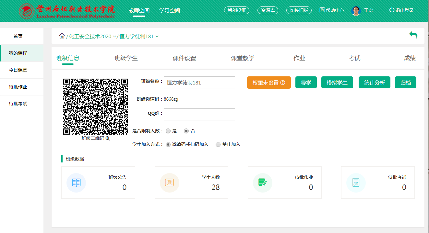Click the invitation code 8668zg

pyautogui.click(x=171, y=99)
